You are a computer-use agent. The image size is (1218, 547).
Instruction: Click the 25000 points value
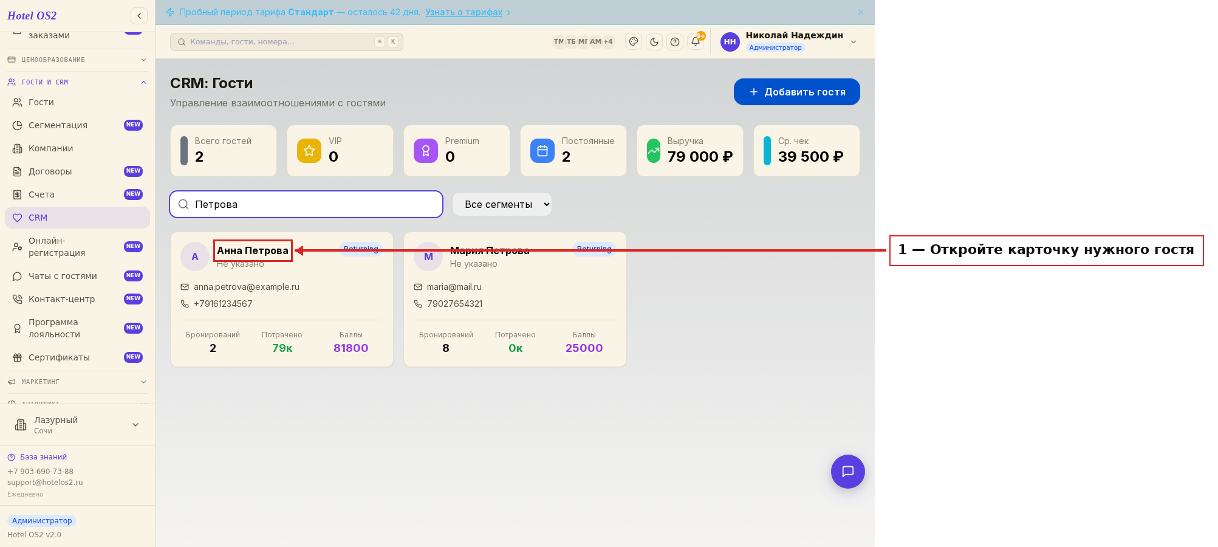click(x=584, y=348)
